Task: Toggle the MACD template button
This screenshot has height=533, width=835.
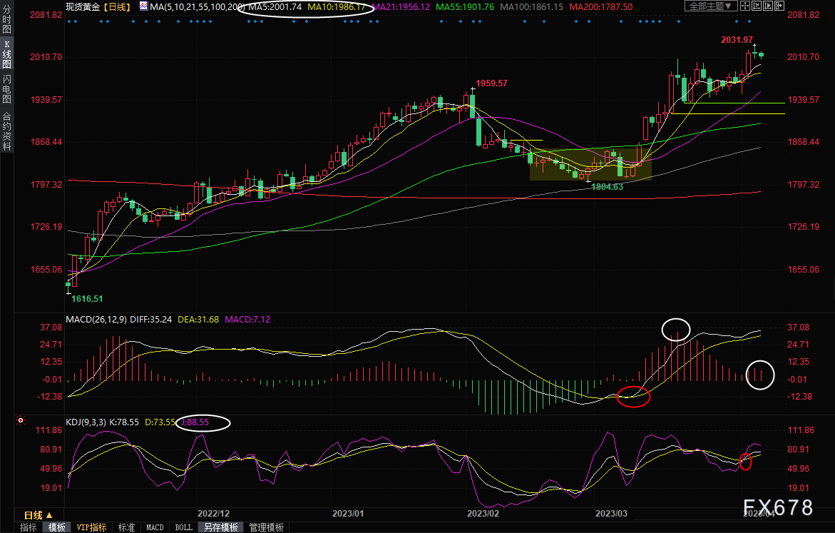Action: [155, 527]
